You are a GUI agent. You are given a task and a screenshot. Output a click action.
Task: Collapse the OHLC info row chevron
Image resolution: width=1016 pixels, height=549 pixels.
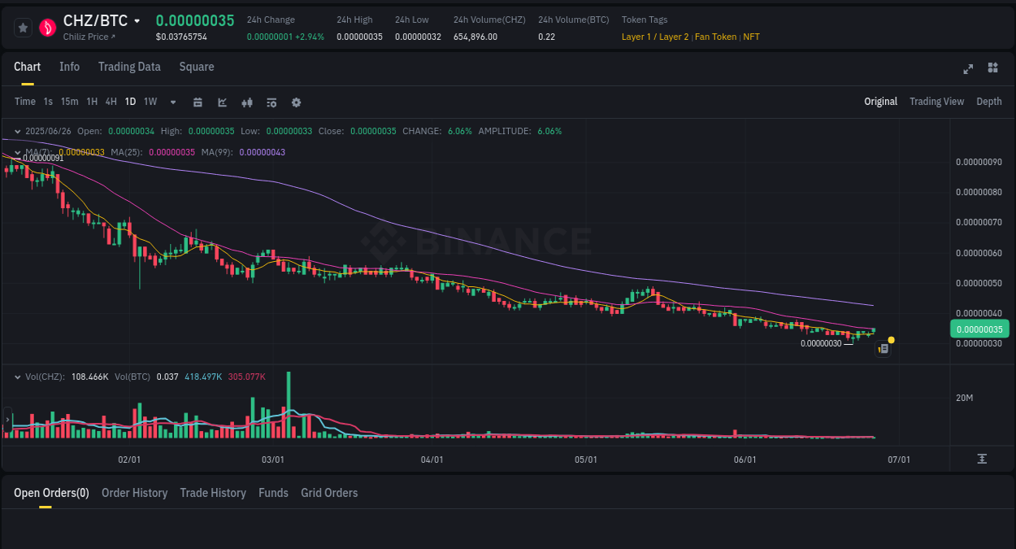click(x=18, y=131)
